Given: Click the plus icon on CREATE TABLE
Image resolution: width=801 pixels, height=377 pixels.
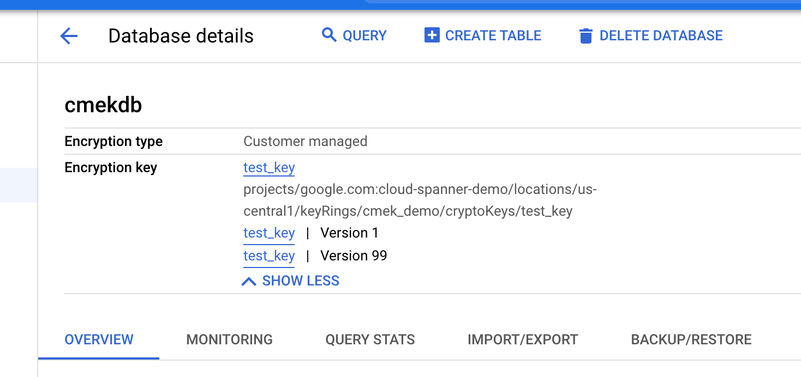Looking at the screenshot, I should [431, 35].
